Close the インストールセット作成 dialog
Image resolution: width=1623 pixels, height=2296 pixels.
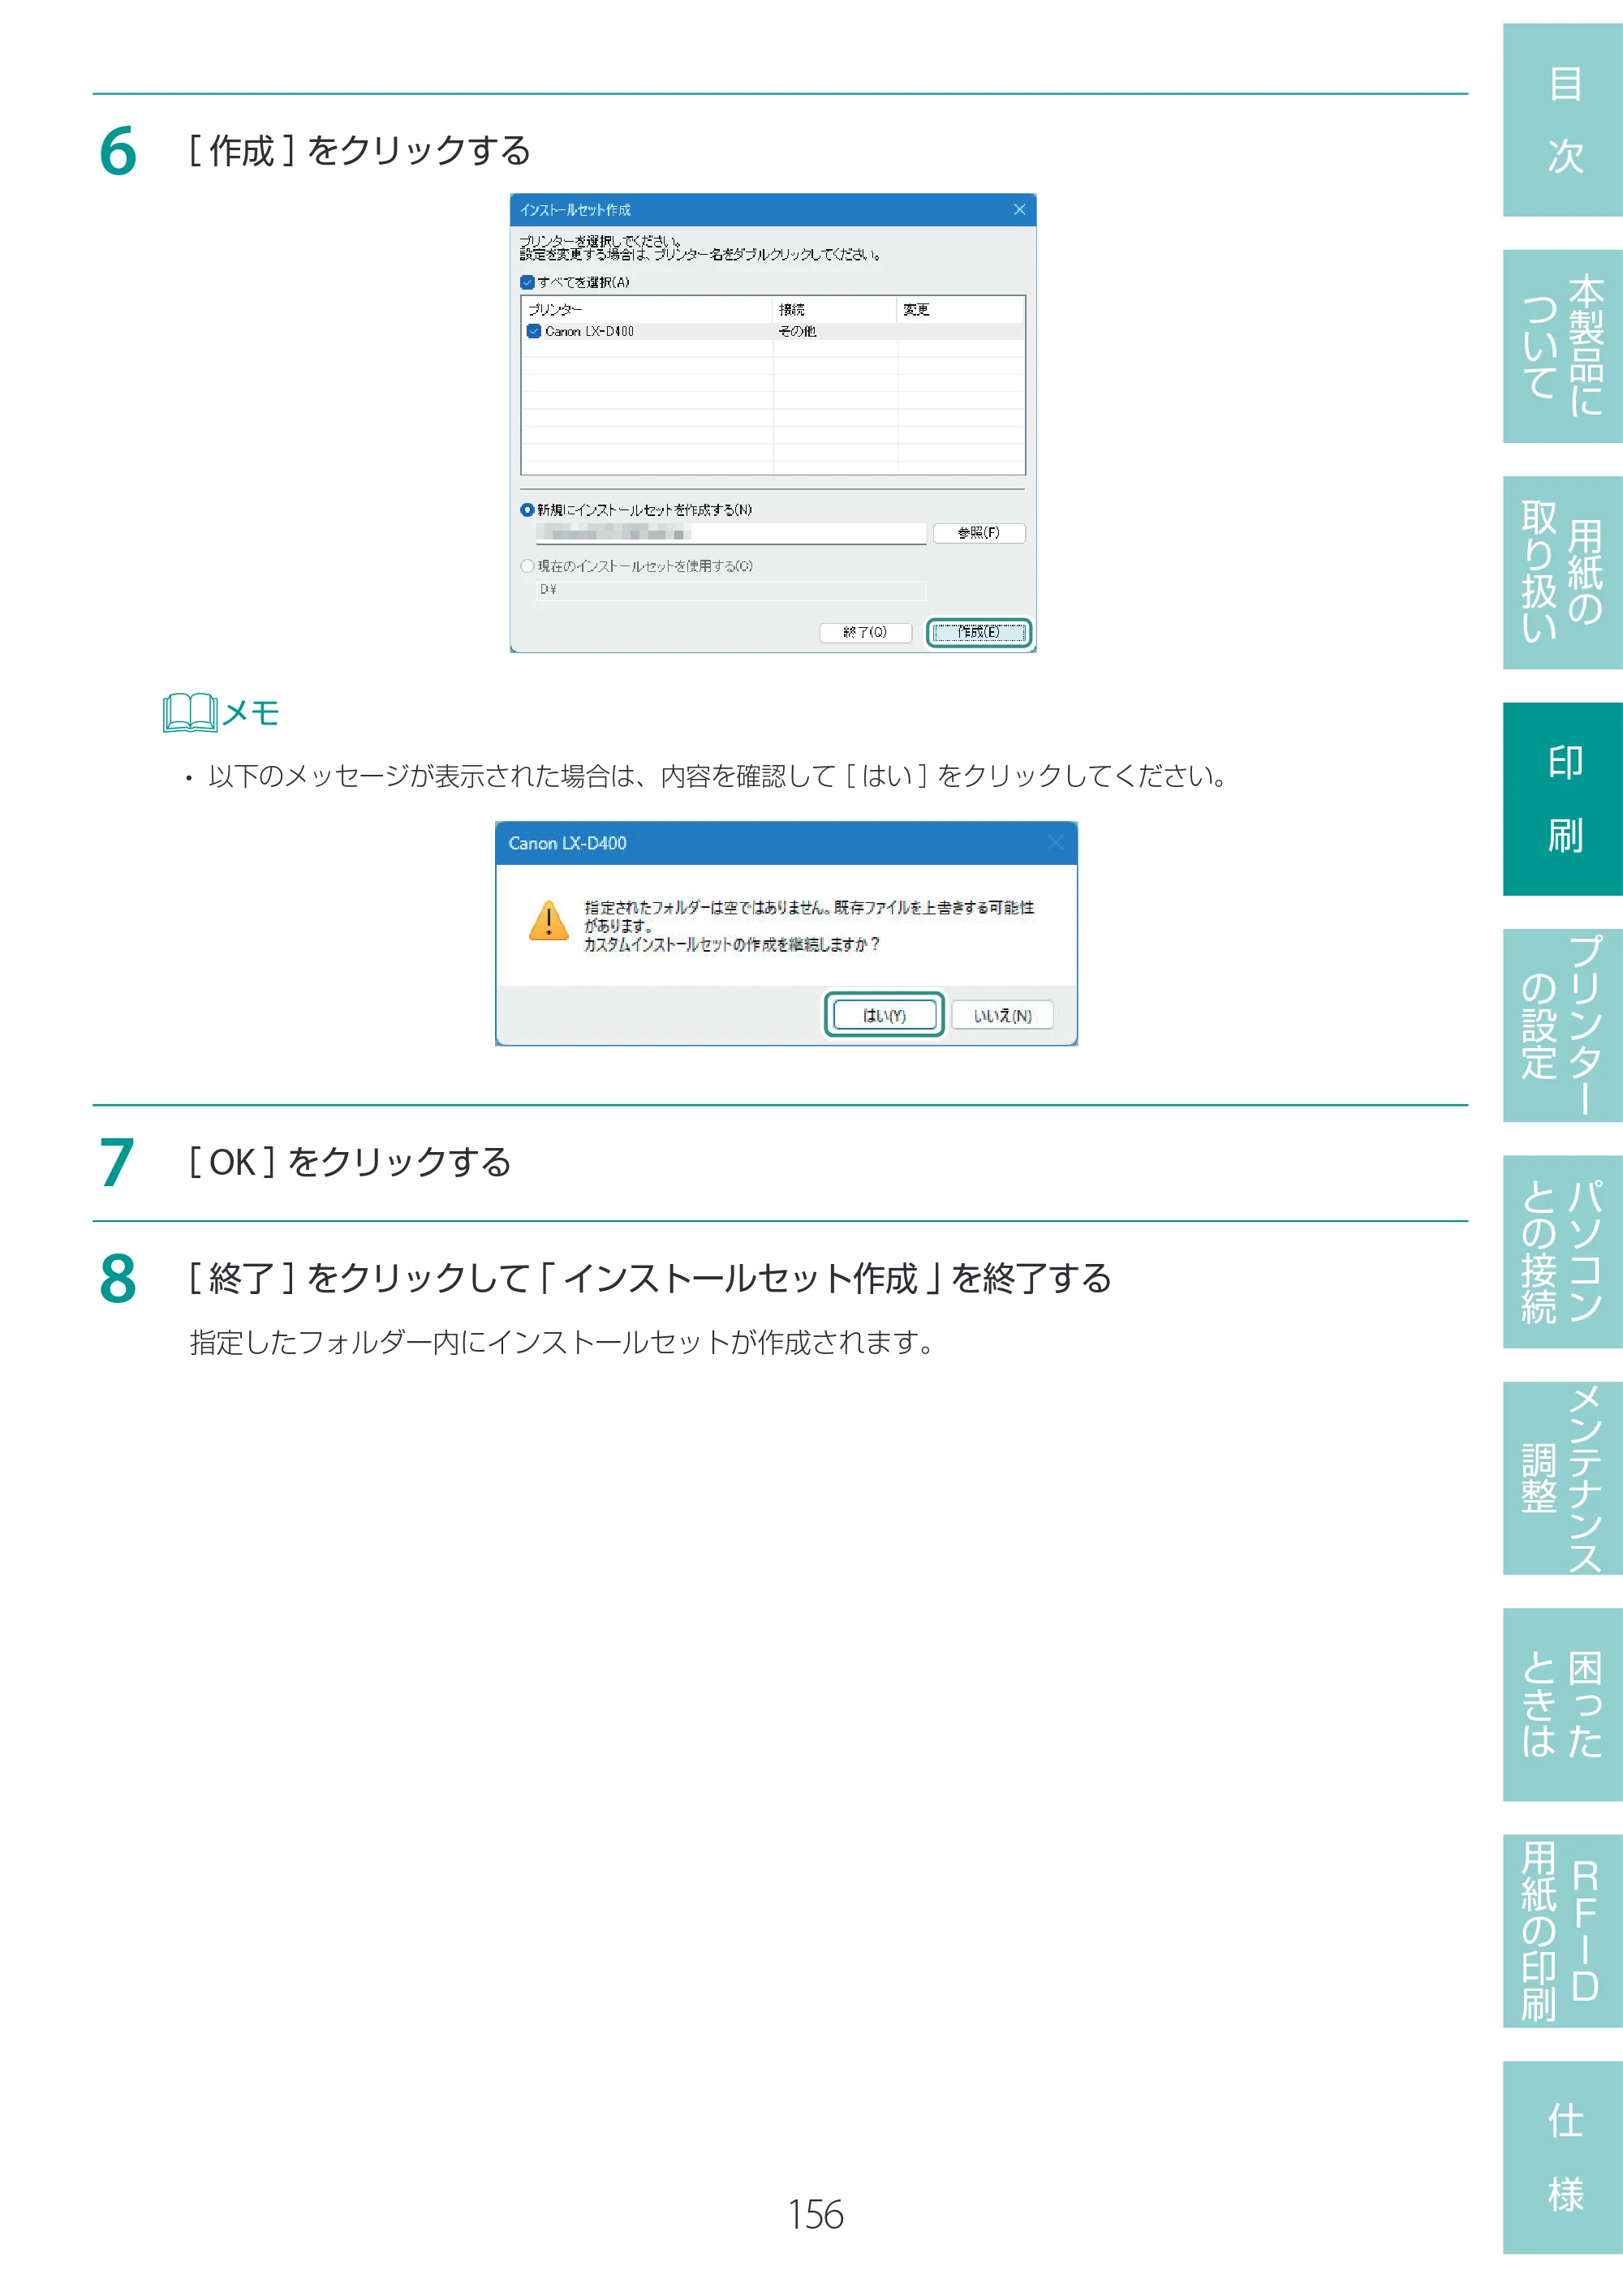(1019, 209)
